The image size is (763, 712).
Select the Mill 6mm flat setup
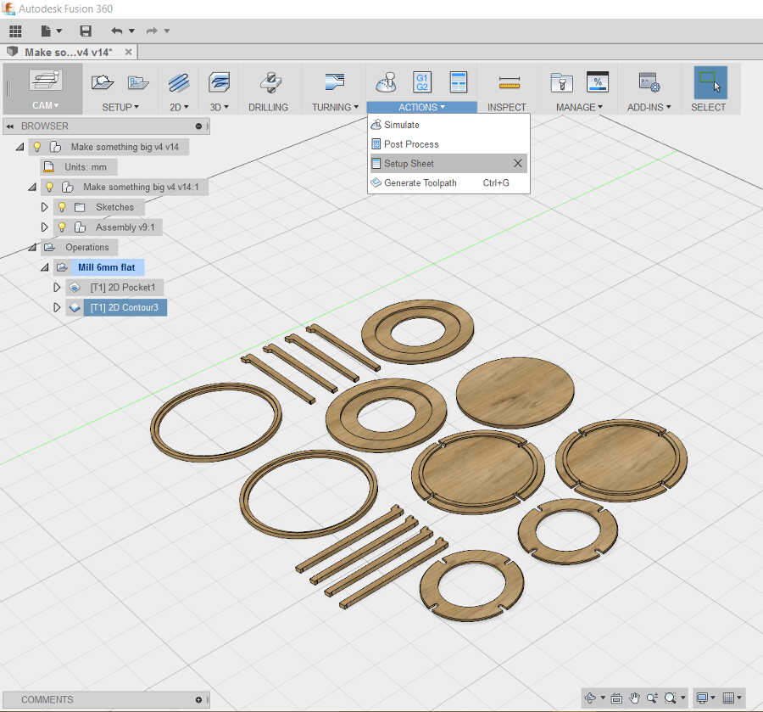[107, 267]
